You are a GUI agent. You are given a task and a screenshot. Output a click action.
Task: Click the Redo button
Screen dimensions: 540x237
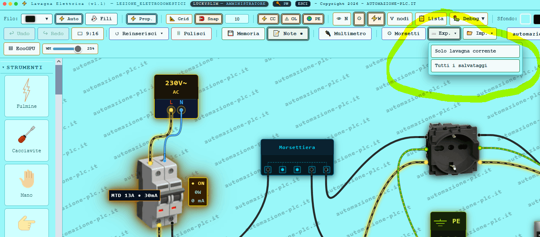[x=53, y=34]
